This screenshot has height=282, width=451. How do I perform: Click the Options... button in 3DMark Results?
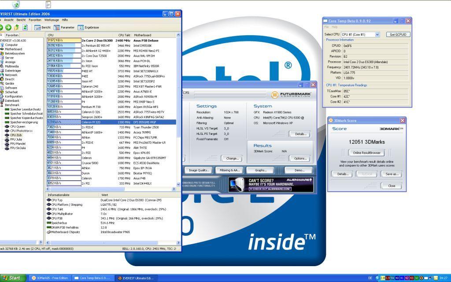[x=299, y=158]
